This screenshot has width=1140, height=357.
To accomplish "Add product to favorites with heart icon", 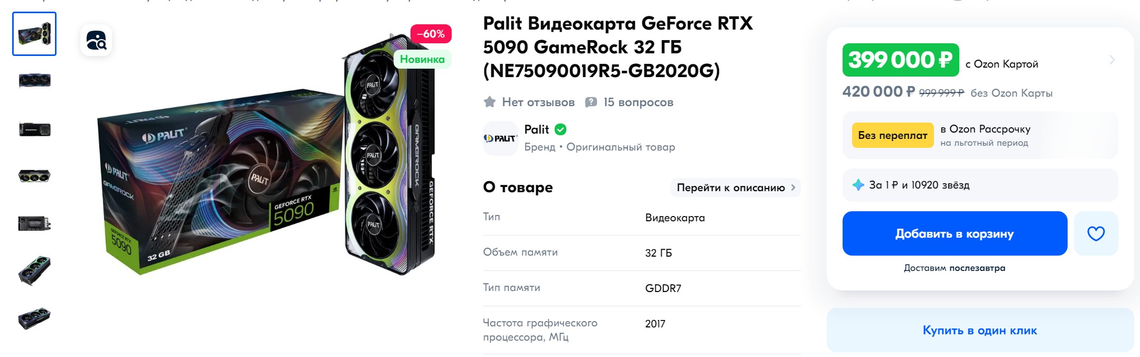I will [1096, 233].
